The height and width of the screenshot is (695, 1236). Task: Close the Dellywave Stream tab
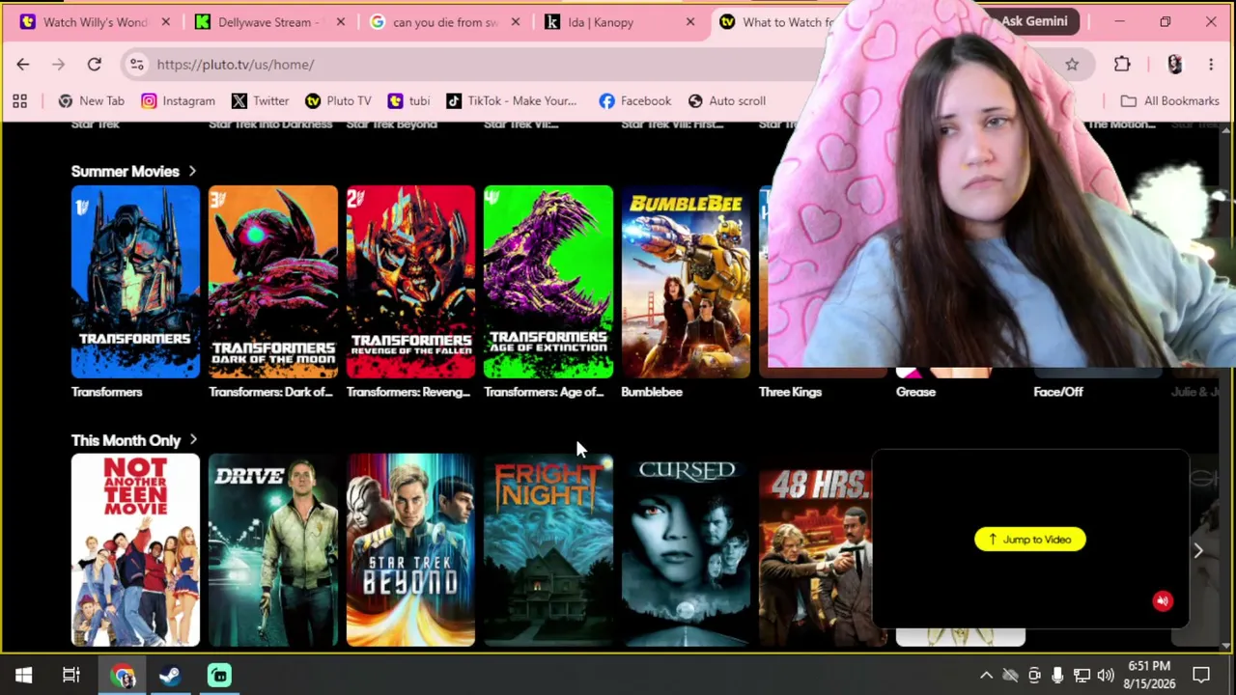tap(340, 22)
